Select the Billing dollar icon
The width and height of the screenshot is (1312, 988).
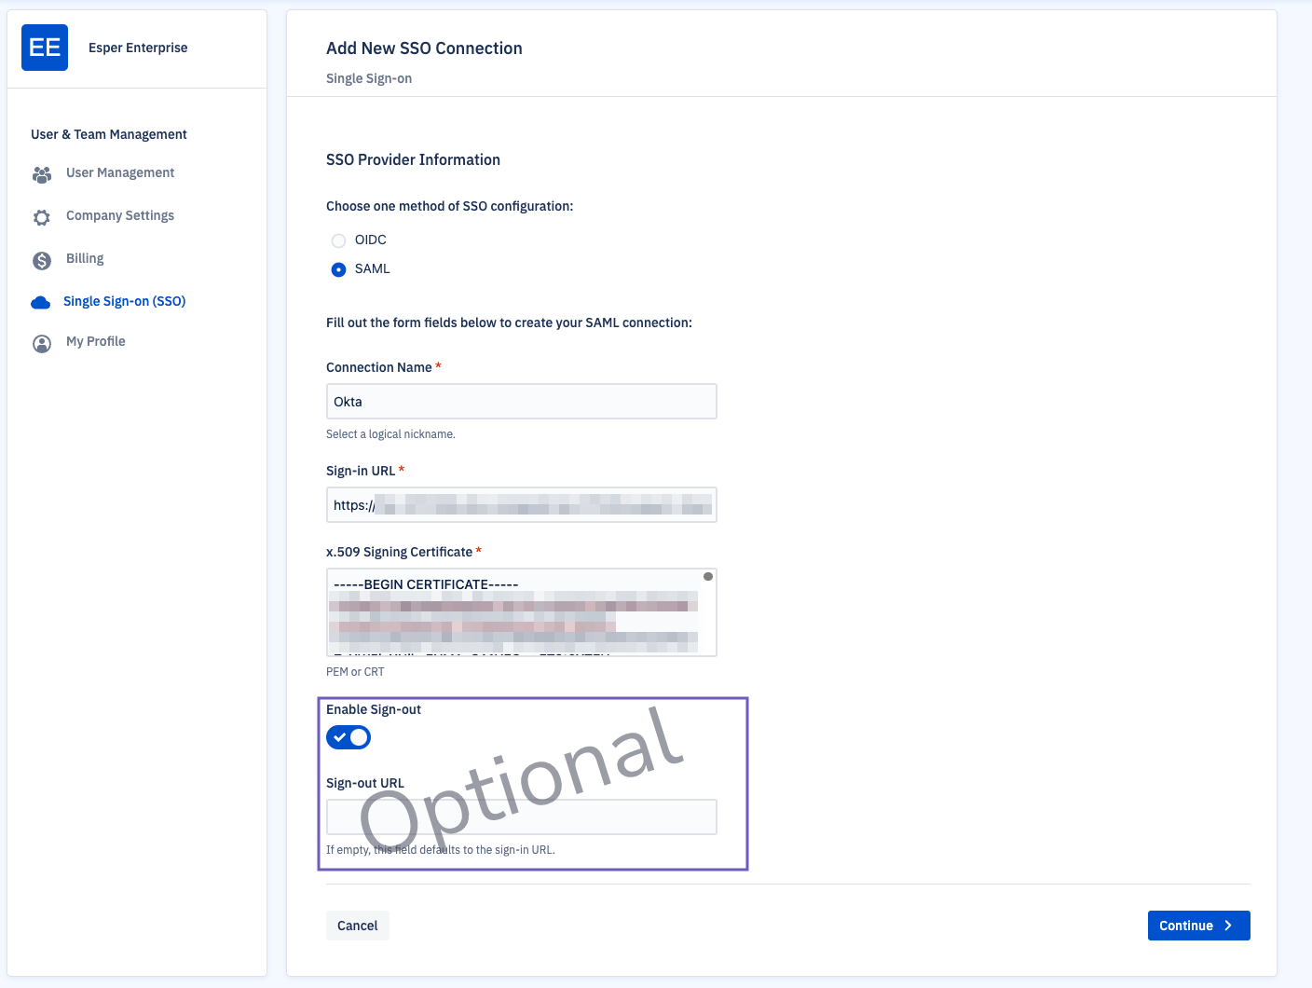[42, 259]
